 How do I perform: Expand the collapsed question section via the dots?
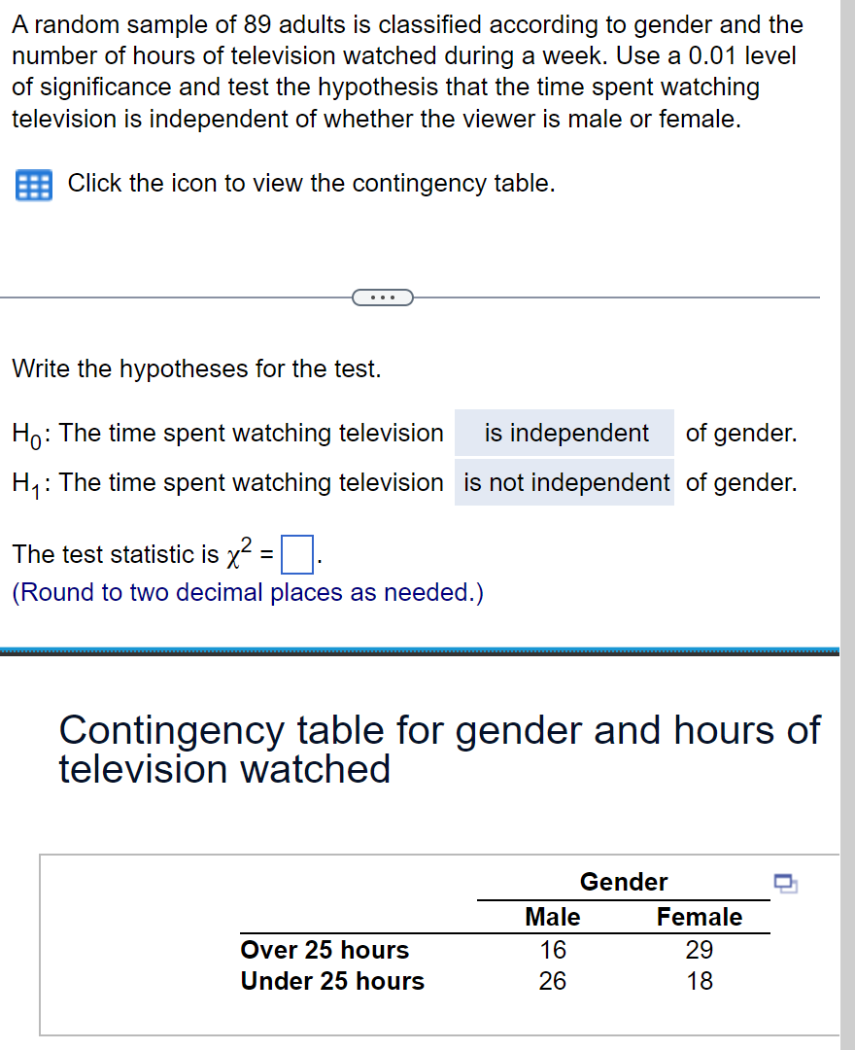(x=383, y=297)
